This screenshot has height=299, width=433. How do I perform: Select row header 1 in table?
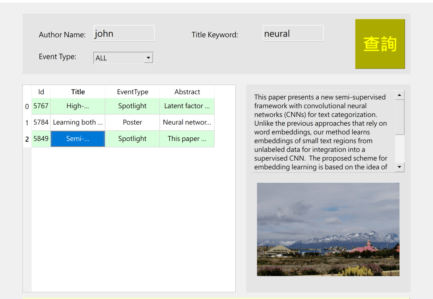coord(27,123)
